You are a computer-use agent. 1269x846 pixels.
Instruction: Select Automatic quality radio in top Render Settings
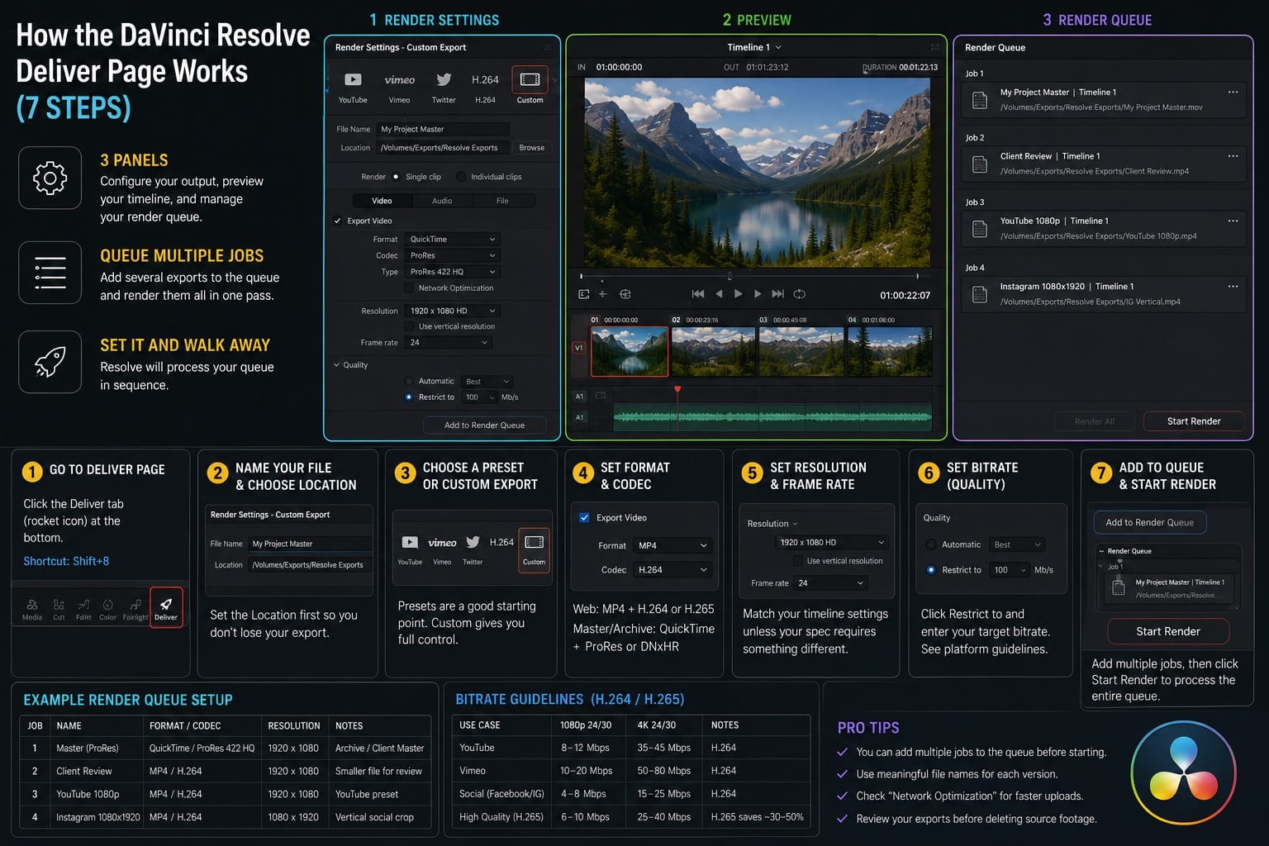408,382
